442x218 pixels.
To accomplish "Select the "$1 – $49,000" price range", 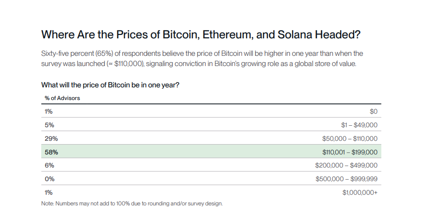I will [x=359, y=125].
